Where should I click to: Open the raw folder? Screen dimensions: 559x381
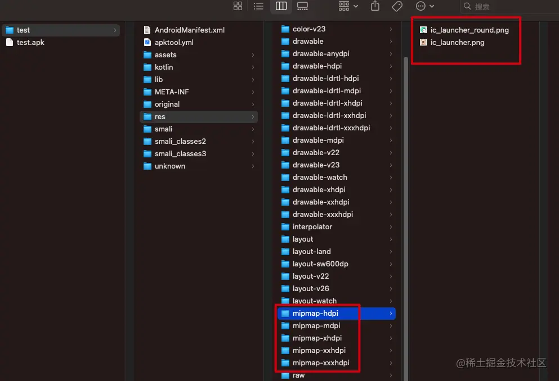coord(337,375)
